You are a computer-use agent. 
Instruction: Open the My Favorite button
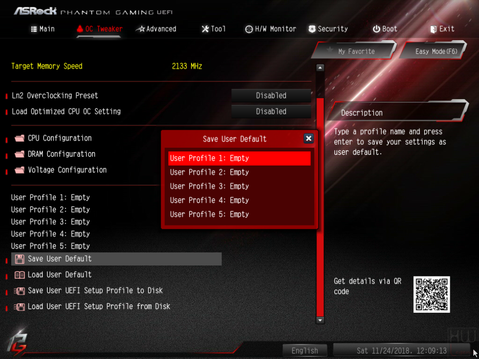(354, 50)
